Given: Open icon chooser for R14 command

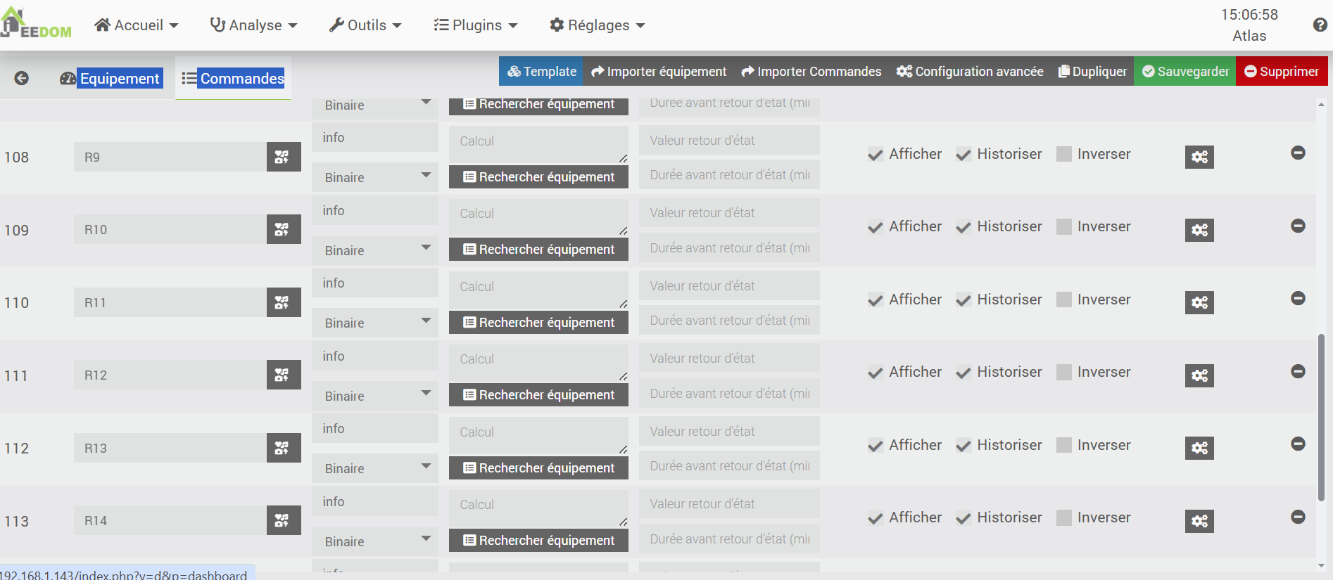Looking at the screenshot, I should [x=283, y=520].
